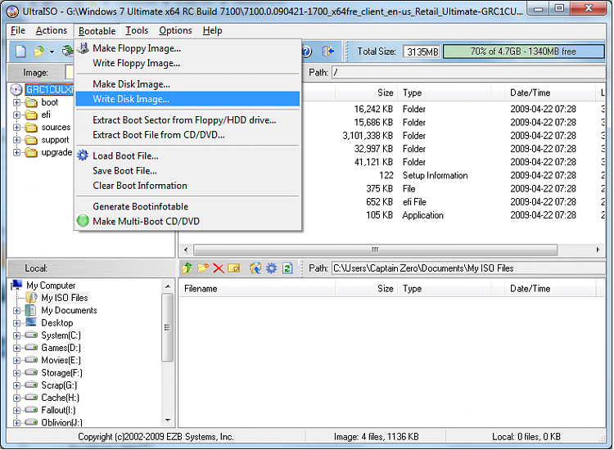Expand the Desktop tree node
The image size is (614, 450).
[17, 323]
